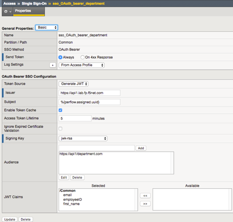
Task: Move claim to Selected with << button
Action: pyautogui.click(x=144, y=195)
